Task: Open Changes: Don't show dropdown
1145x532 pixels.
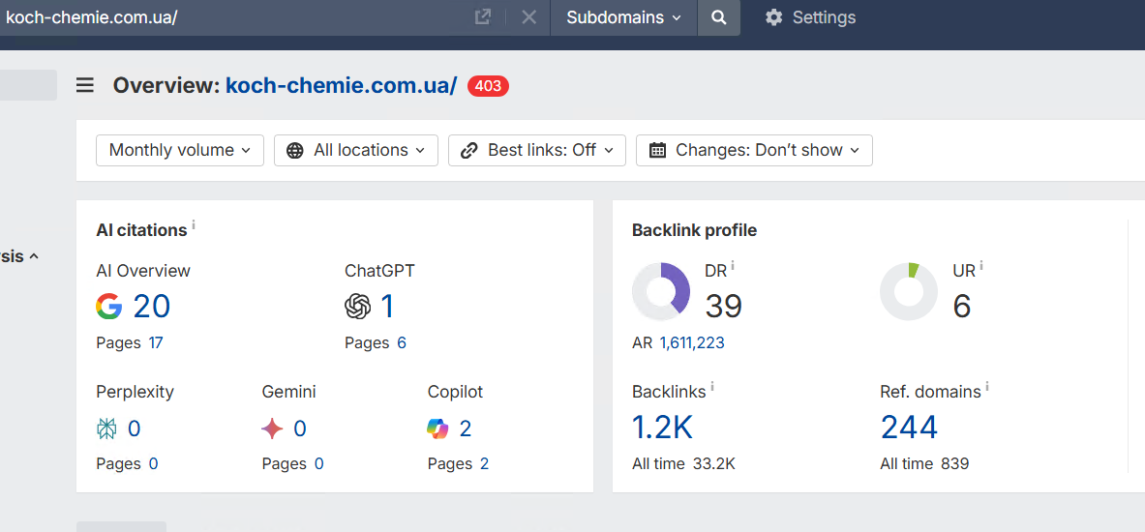Action: pyautogui.click(x=754, y=150)
